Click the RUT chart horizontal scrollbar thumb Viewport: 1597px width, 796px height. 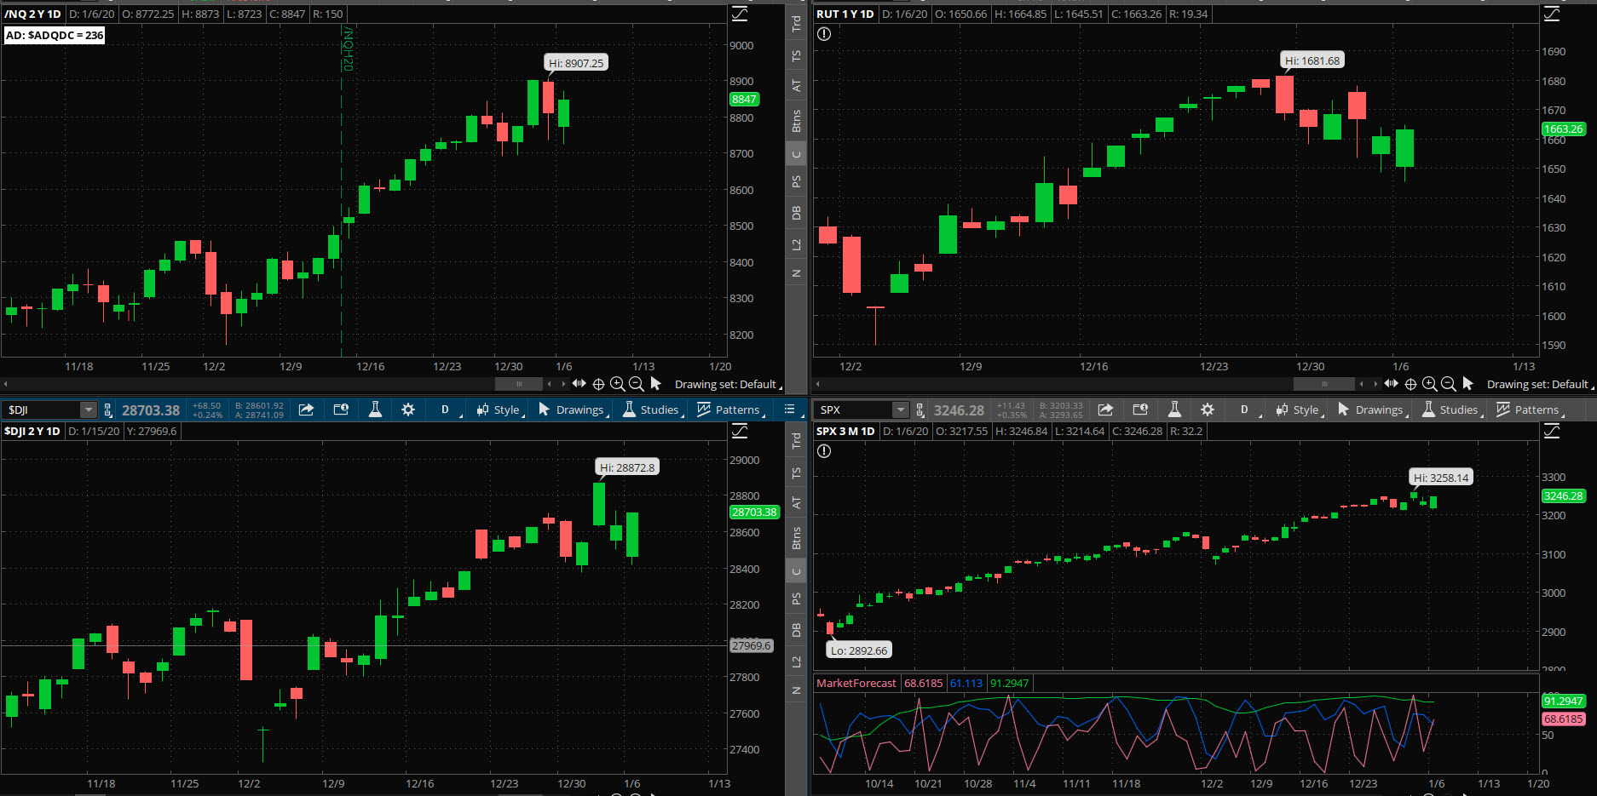(1324, 384)
